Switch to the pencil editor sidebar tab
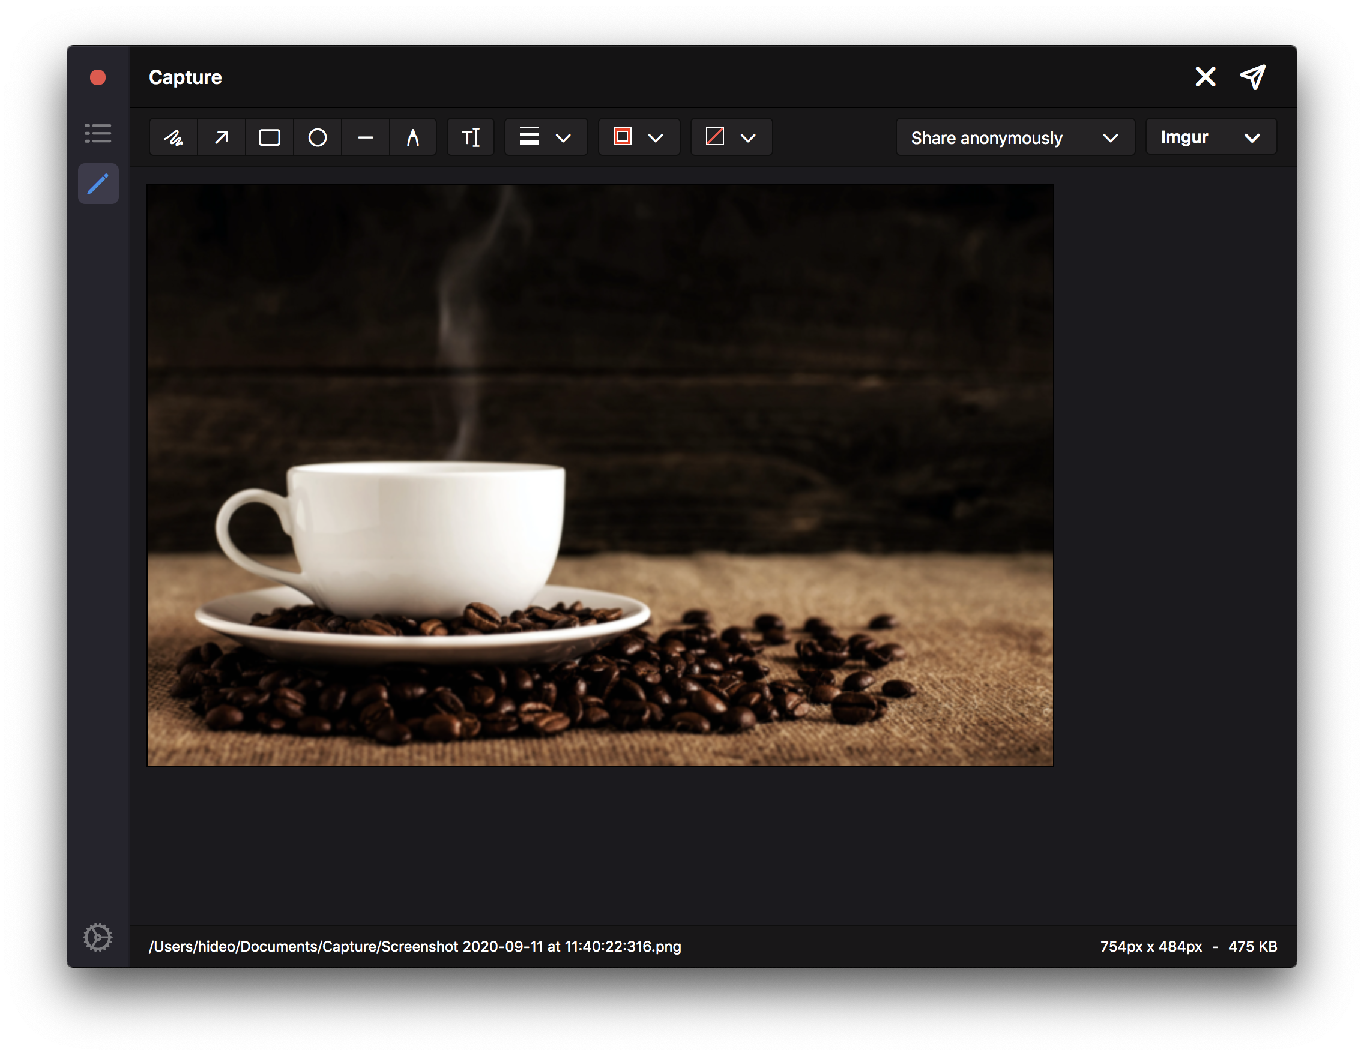 point(98,184)
